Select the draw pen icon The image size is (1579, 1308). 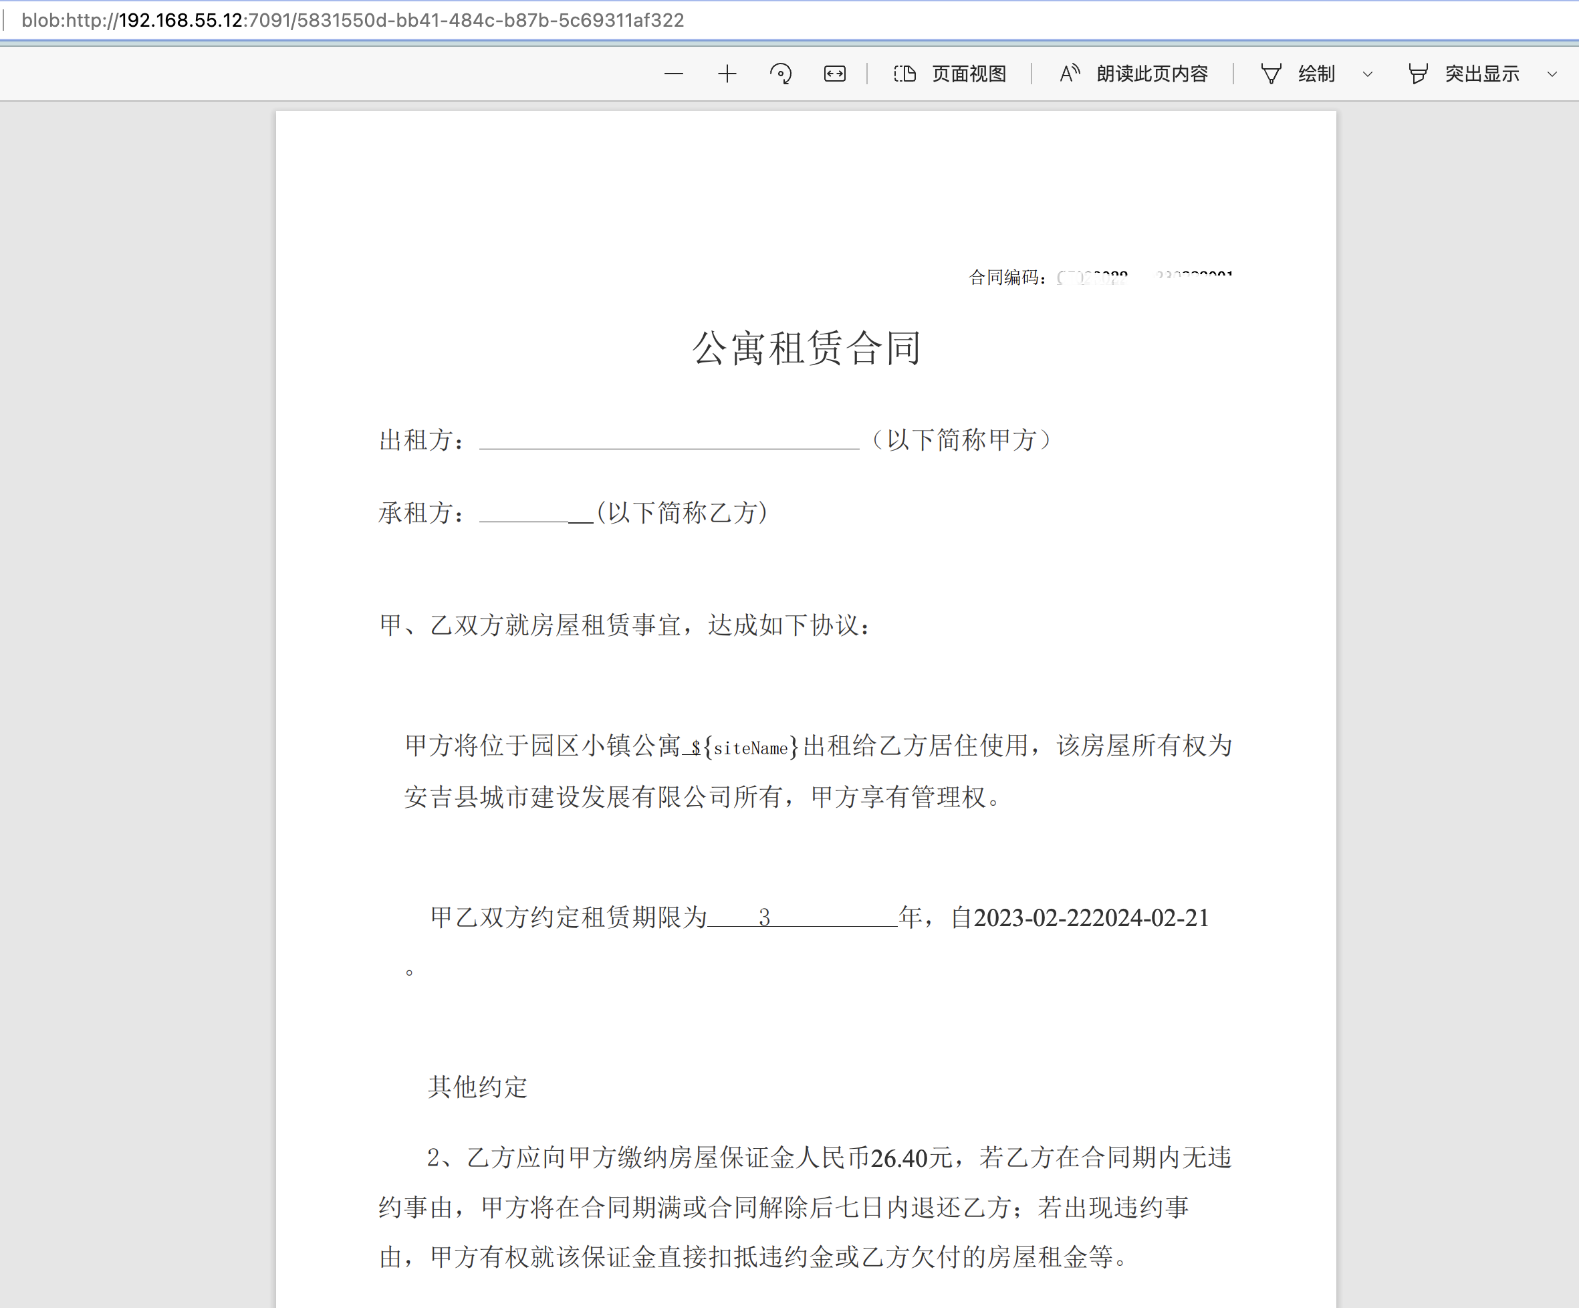click(1271, 74)
